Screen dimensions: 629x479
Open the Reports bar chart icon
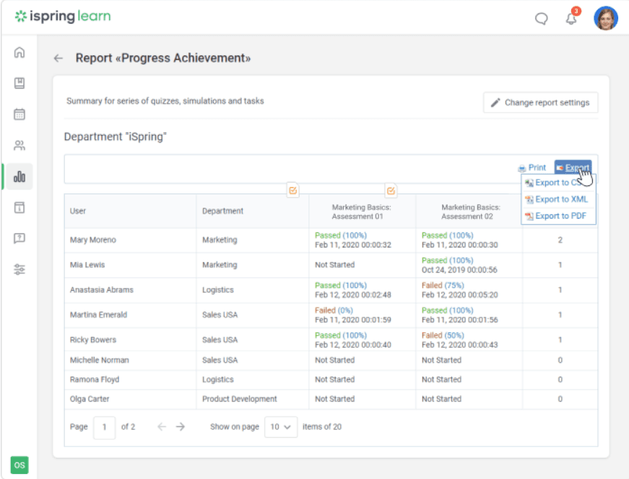click(19, 176)
